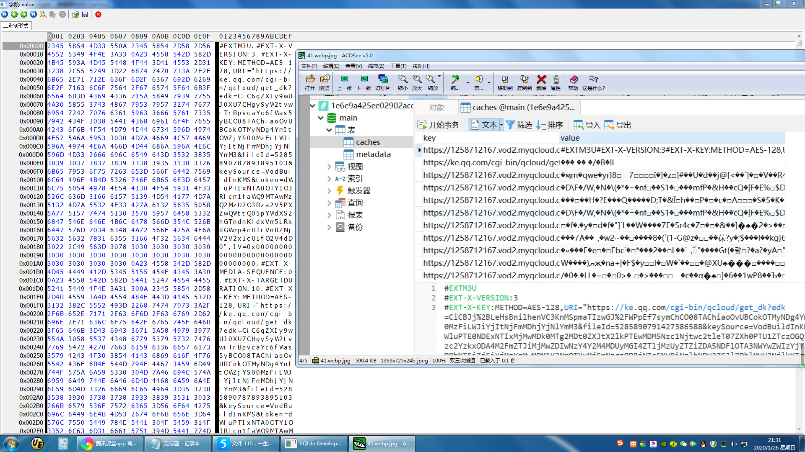Switch to SQLite Develop... taskbar window
The image size is (805, 452).
(314, 443)
